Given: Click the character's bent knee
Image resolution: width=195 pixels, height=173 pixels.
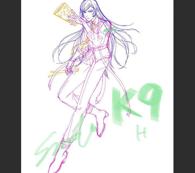Looking at the screenshot, I should coord(61,96).
